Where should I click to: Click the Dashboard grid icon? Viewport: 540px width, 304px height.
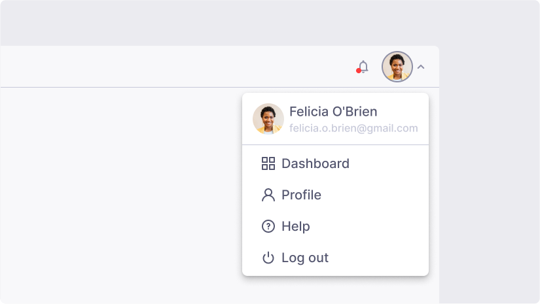tap(268, 163)
